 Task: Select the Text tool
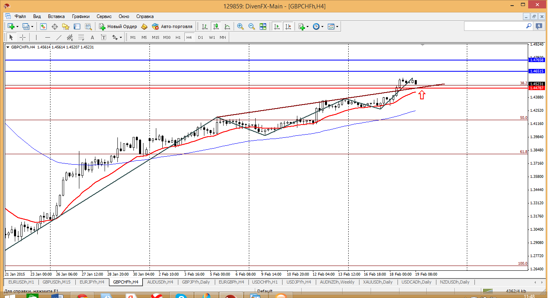(x=92, y=37)
